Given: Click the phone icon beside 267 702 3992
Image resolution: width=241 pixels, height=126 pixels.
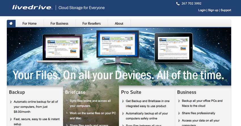Looking at the screenshot, I should [x=178, y=3].
